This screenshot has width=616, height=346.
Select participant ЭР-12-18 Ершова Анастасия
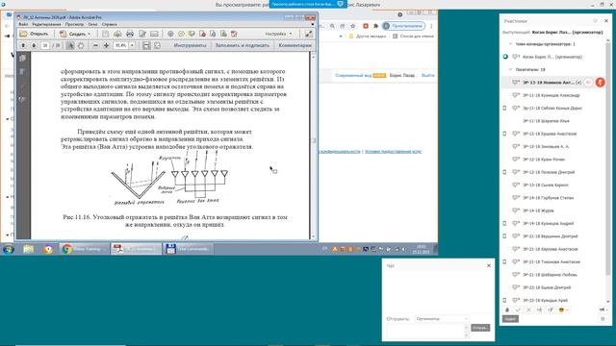point(550,134)
